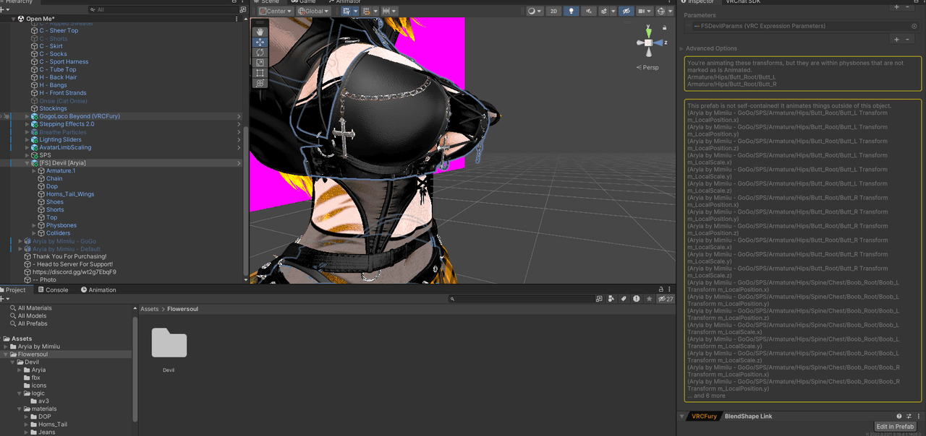The height and width of the screenshot is (436, 926).
Task: Select All Prefabs in Project favorites
Action: coord(33,323)
